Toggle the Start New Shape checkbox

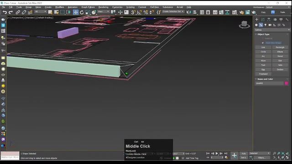coord(263,43)
